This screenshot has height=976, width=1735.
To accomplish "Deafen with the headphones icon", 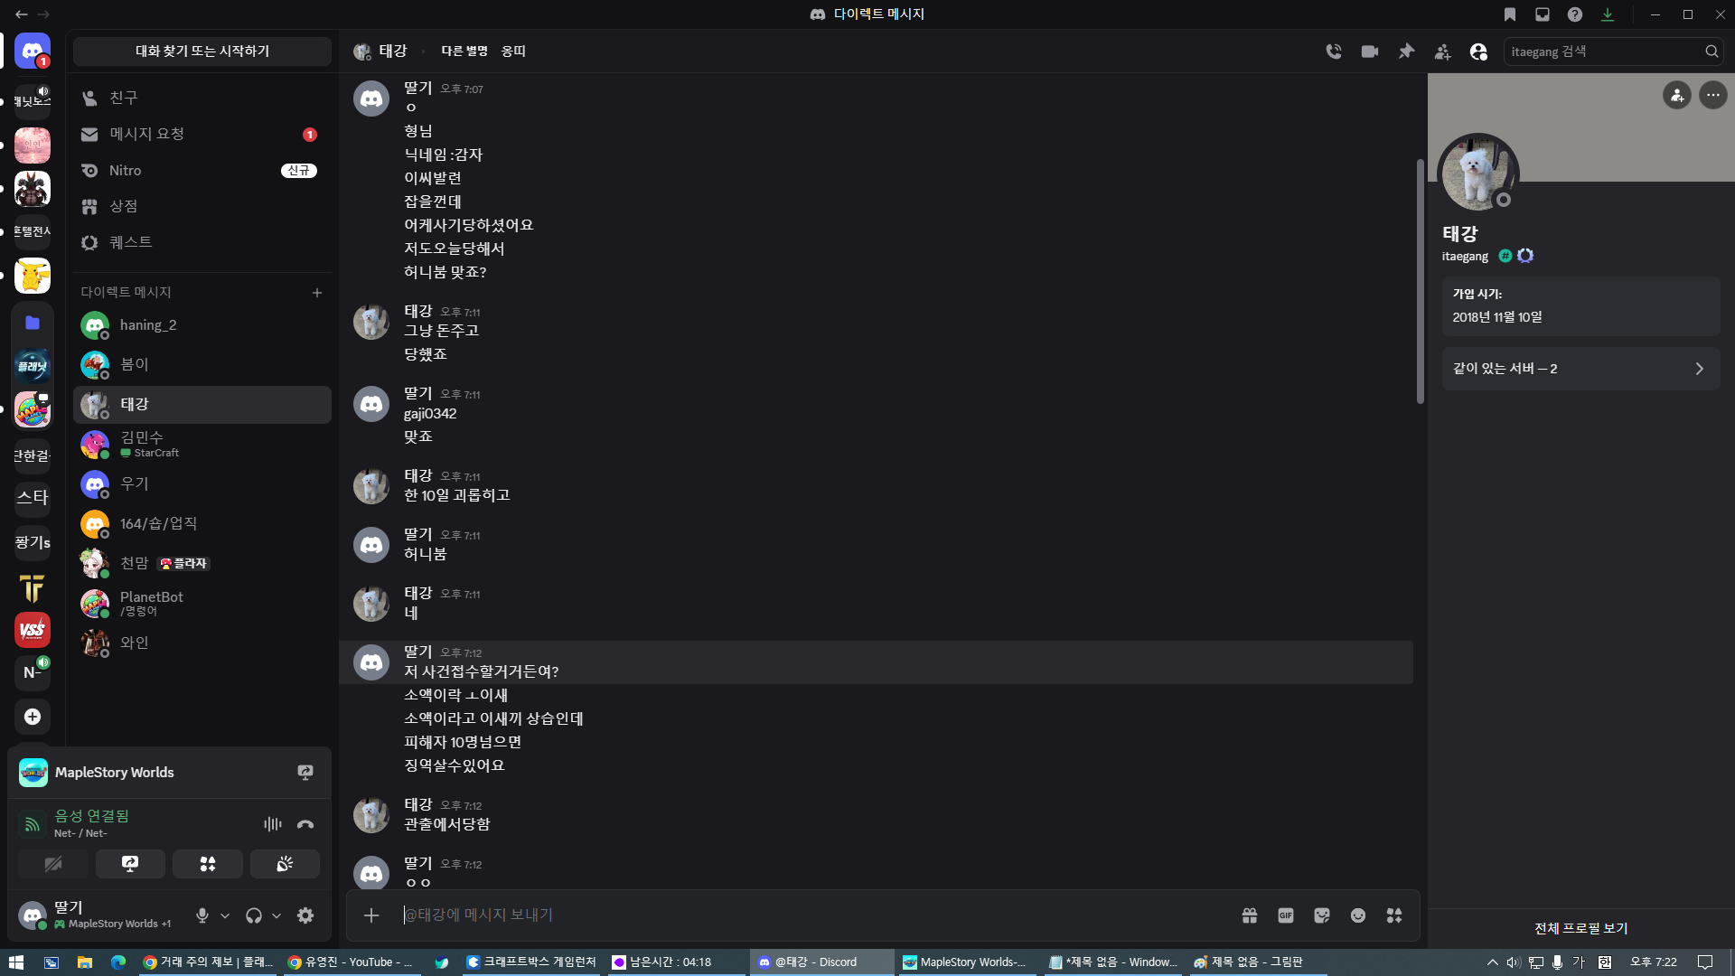I will (254, 915).
